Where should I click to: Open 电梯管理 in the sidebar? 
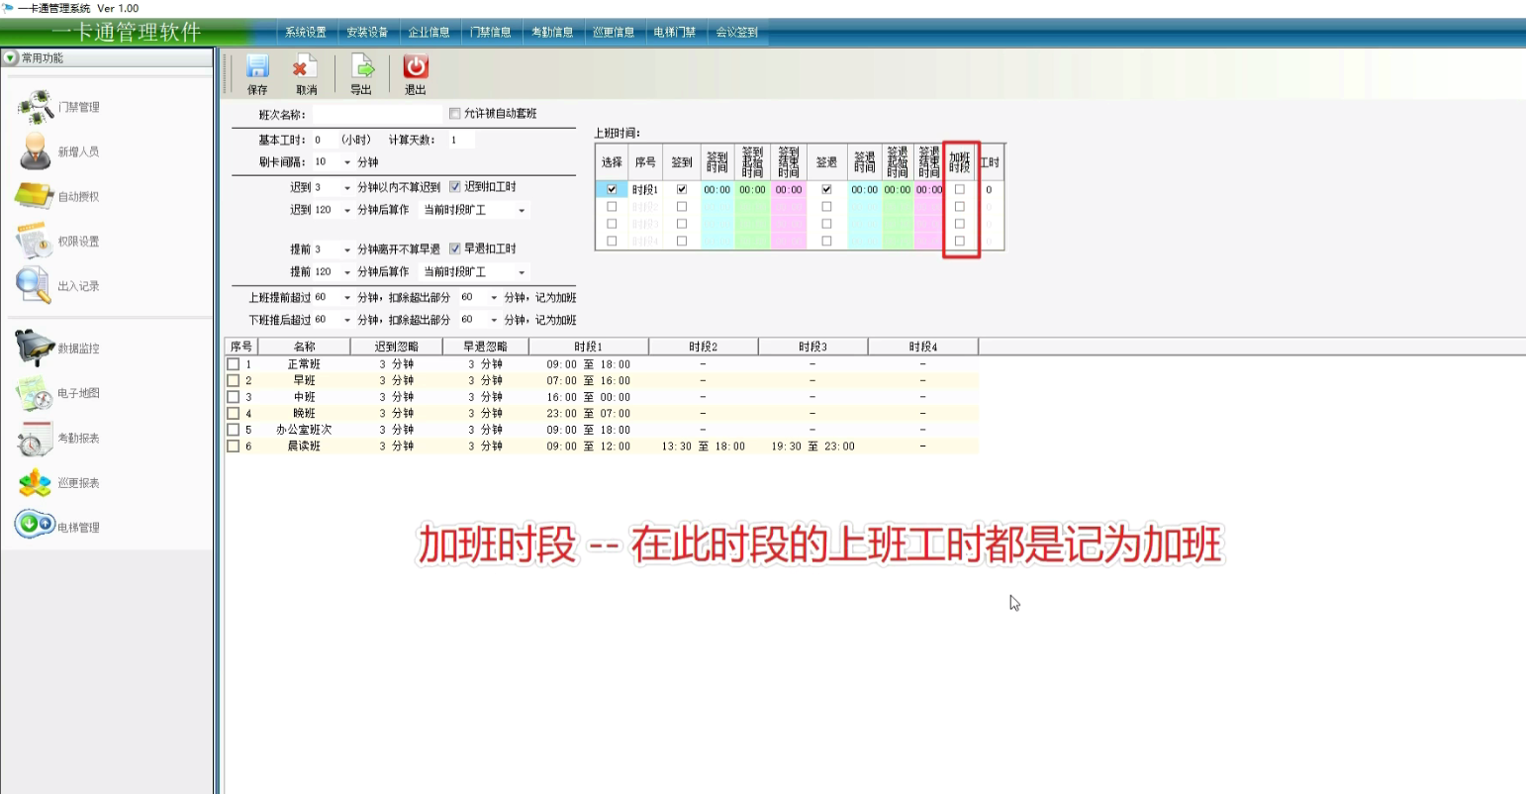tap(58, 527)
